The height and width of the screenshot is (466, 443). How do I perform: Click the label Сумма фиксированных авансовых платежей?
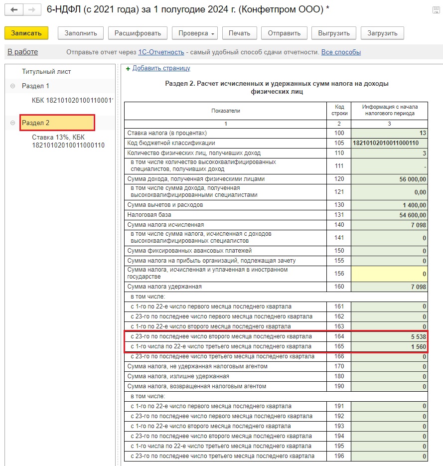pyautogui.click(x=189, y=251)
